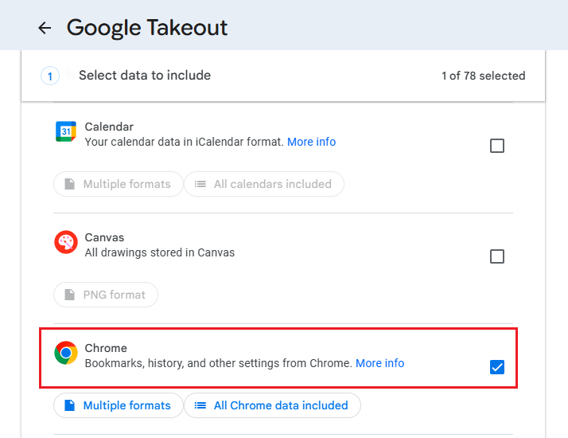Click the Google Calendar icon
The height and width of the screenshot is (438, 568).
(66, 131)
